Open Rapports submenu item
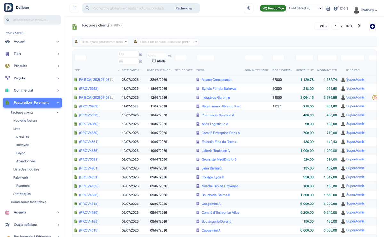 pos(23,186)
